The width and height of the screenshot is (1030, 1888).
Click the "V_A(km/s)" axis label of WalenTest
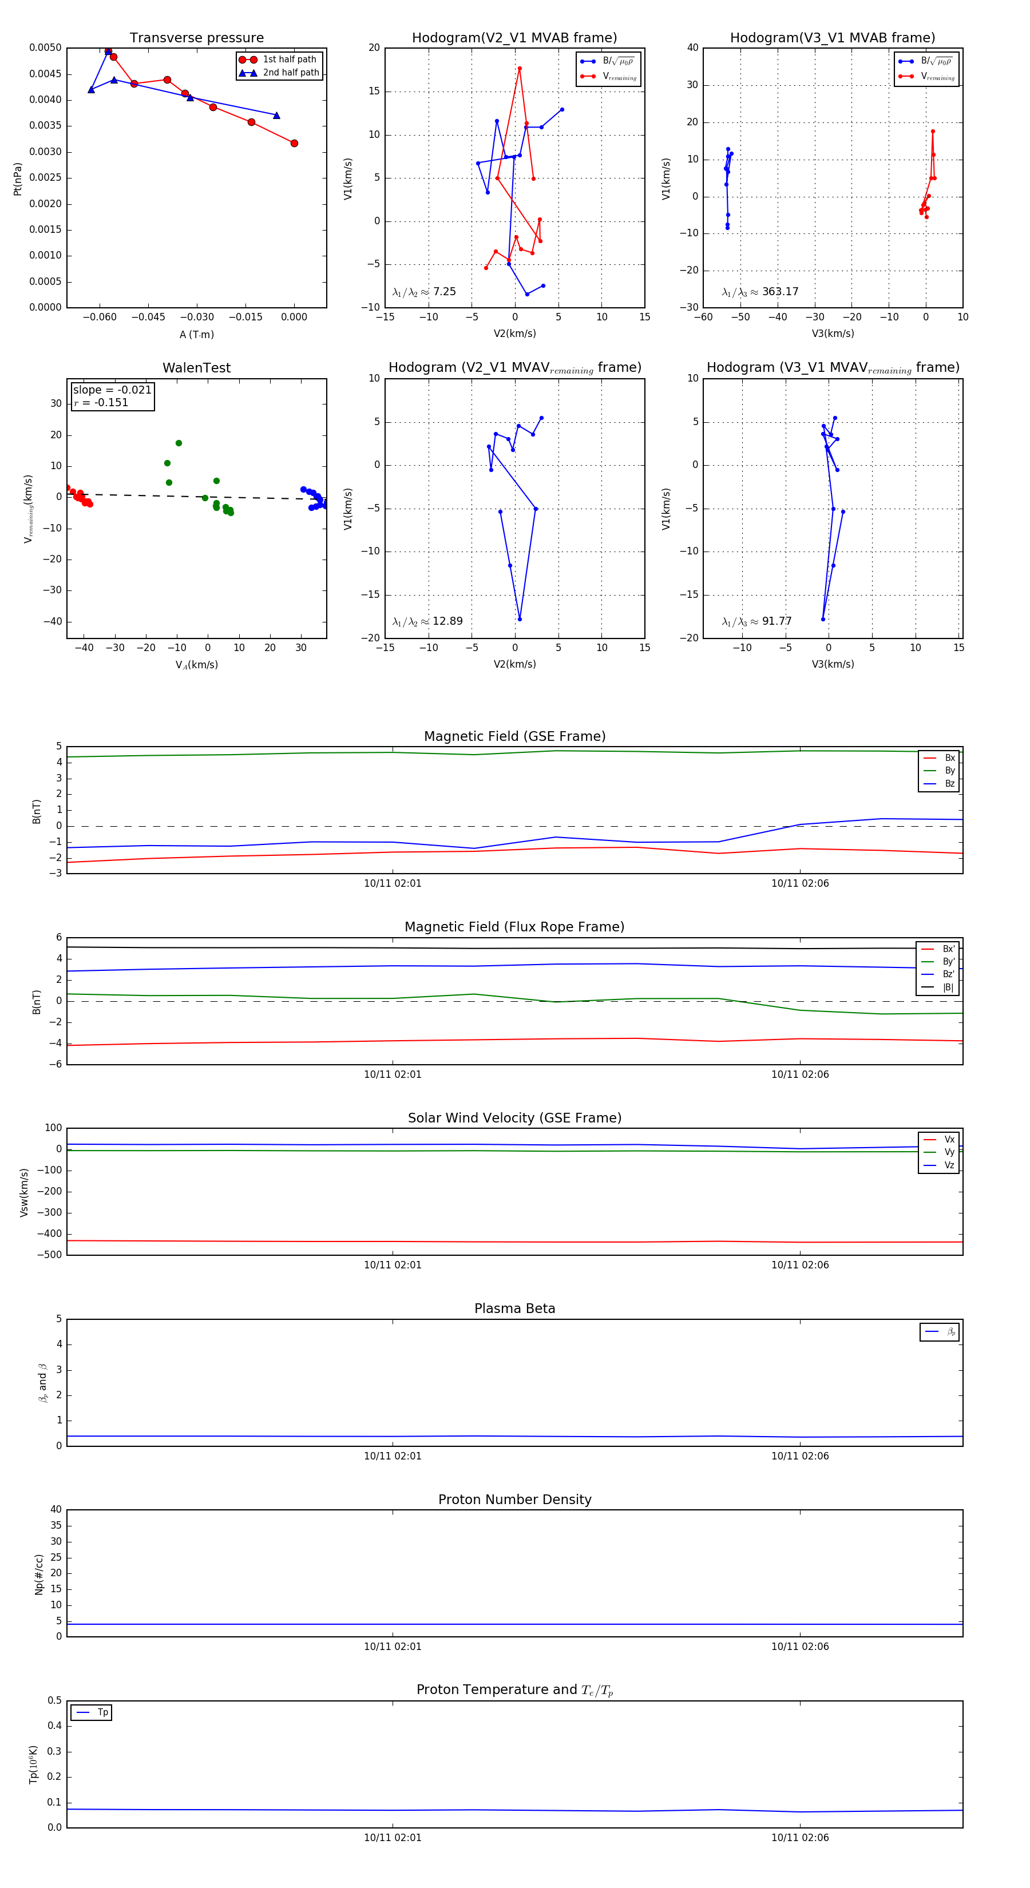(196, 665)
